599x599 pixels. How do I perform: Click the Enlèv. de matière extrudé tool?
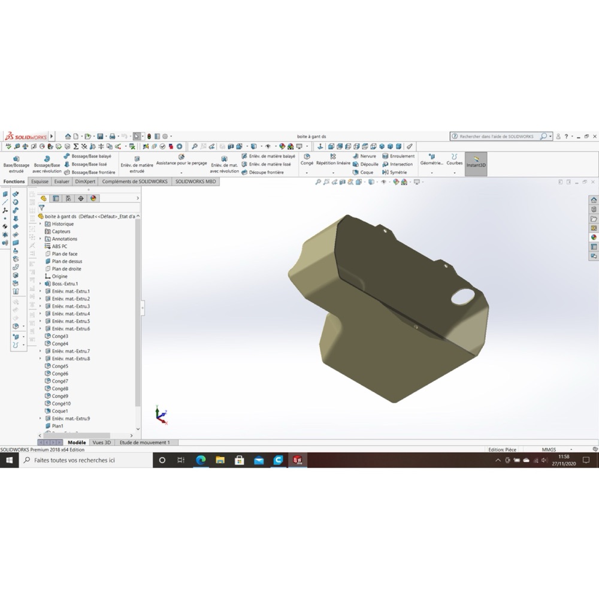click(x=137, y=164)
